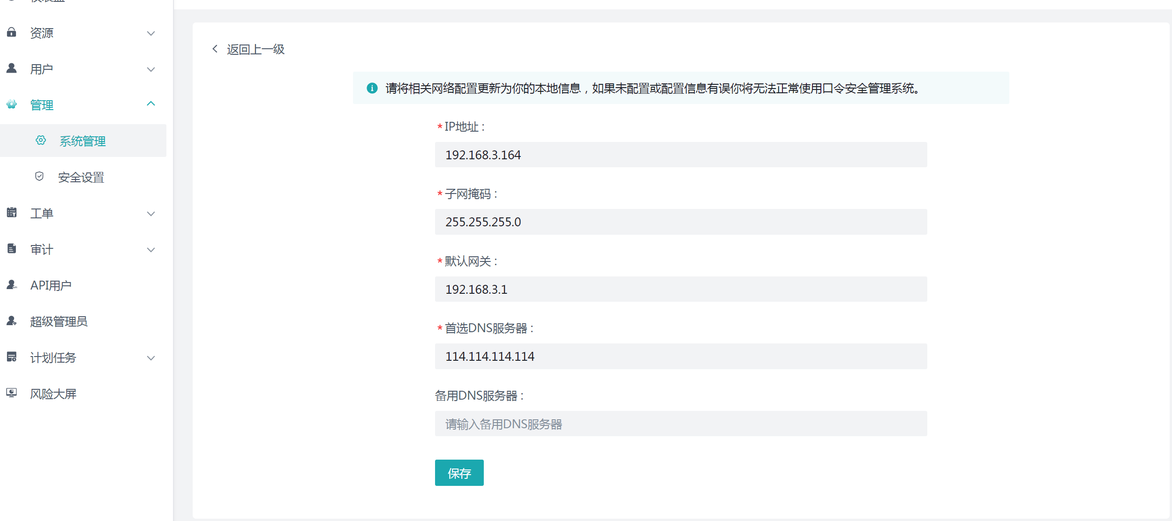Collapse the 管理 menu chevron

151,104
